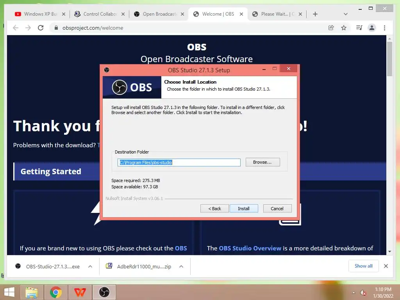400x300 pixels.
Task: Bookmark this page with the star
Action: point(344,28)
